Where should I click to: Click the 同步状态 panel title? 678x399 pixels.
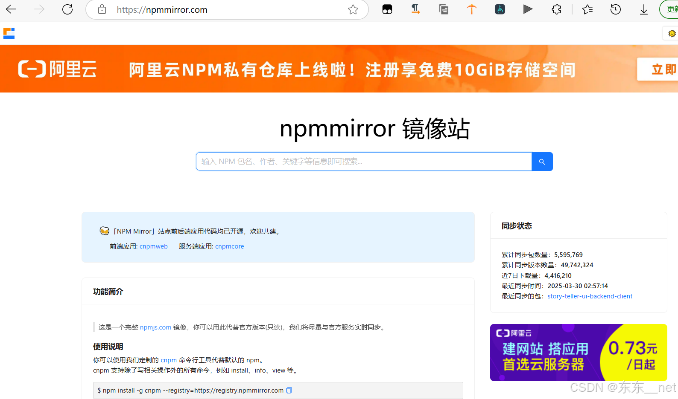[x=517, y=226]
